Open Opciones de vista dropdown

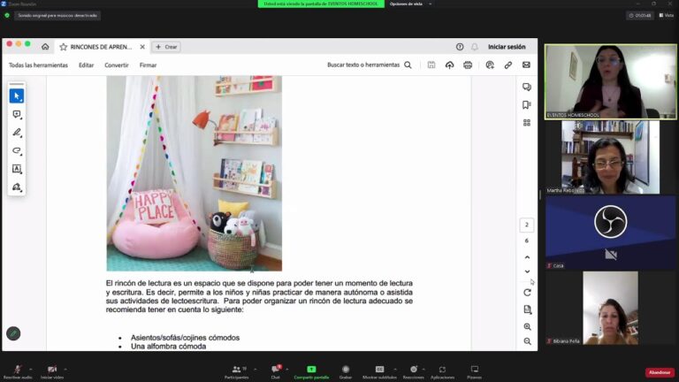coord(410,4)
